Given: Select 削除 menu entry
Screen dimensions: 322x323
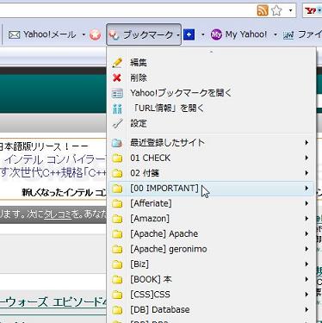Looking at the screenshot, I should click(211, 78).
